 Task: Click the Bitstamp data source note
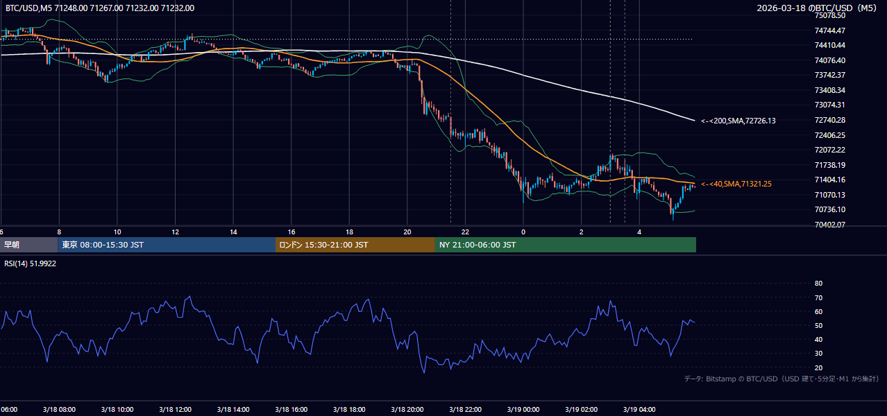782,379
